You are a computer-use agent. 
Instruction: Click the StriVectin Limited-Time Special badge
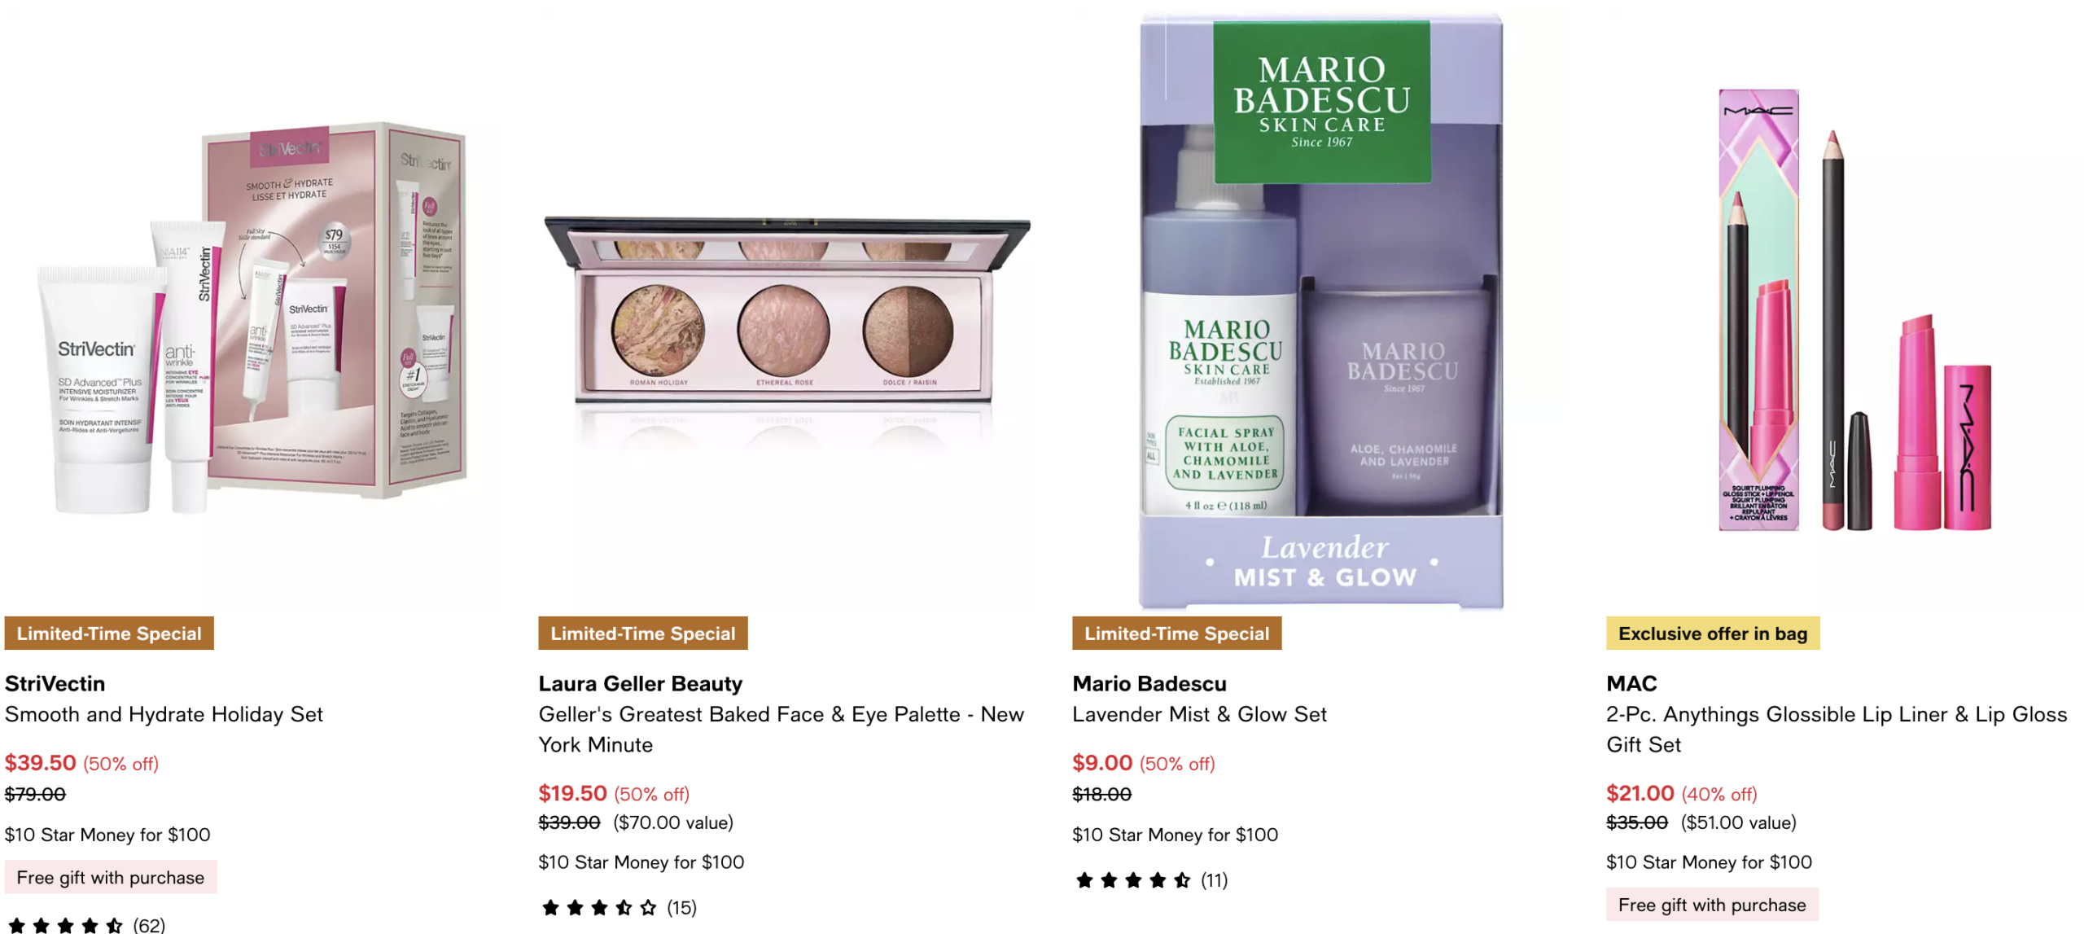point(109,633)
